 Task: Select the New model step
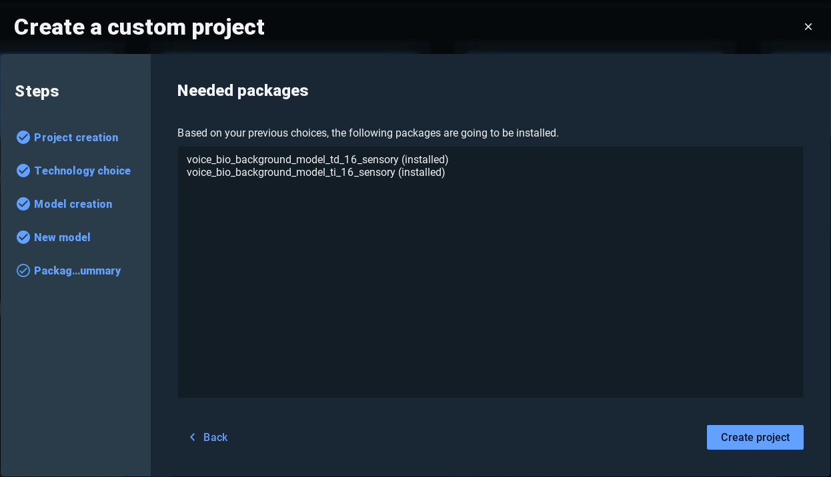pyautogui.click(x=62, y=237)
